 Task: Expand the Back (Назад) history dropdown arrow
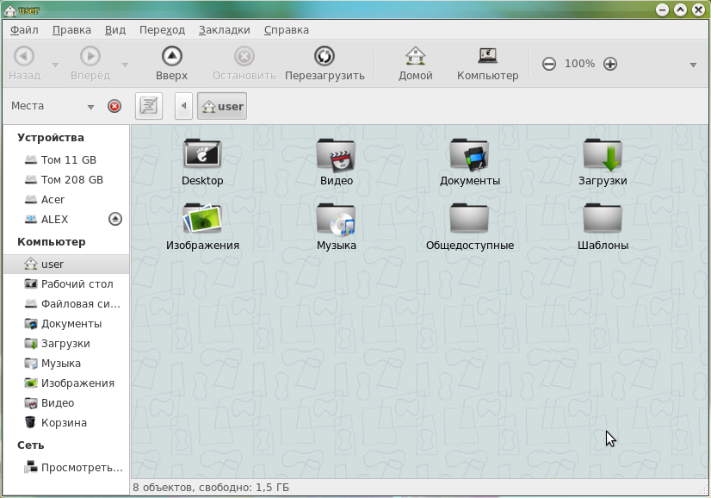(x=55, y=65)
